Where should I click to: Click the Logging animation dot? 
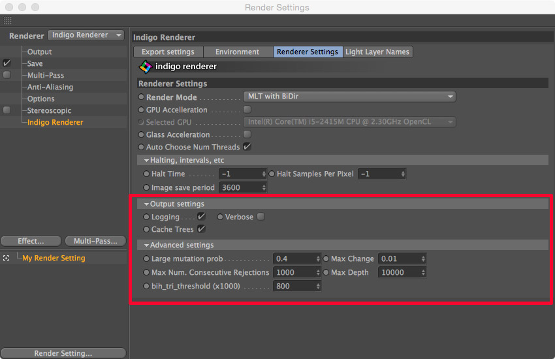(x=146, y=217)
